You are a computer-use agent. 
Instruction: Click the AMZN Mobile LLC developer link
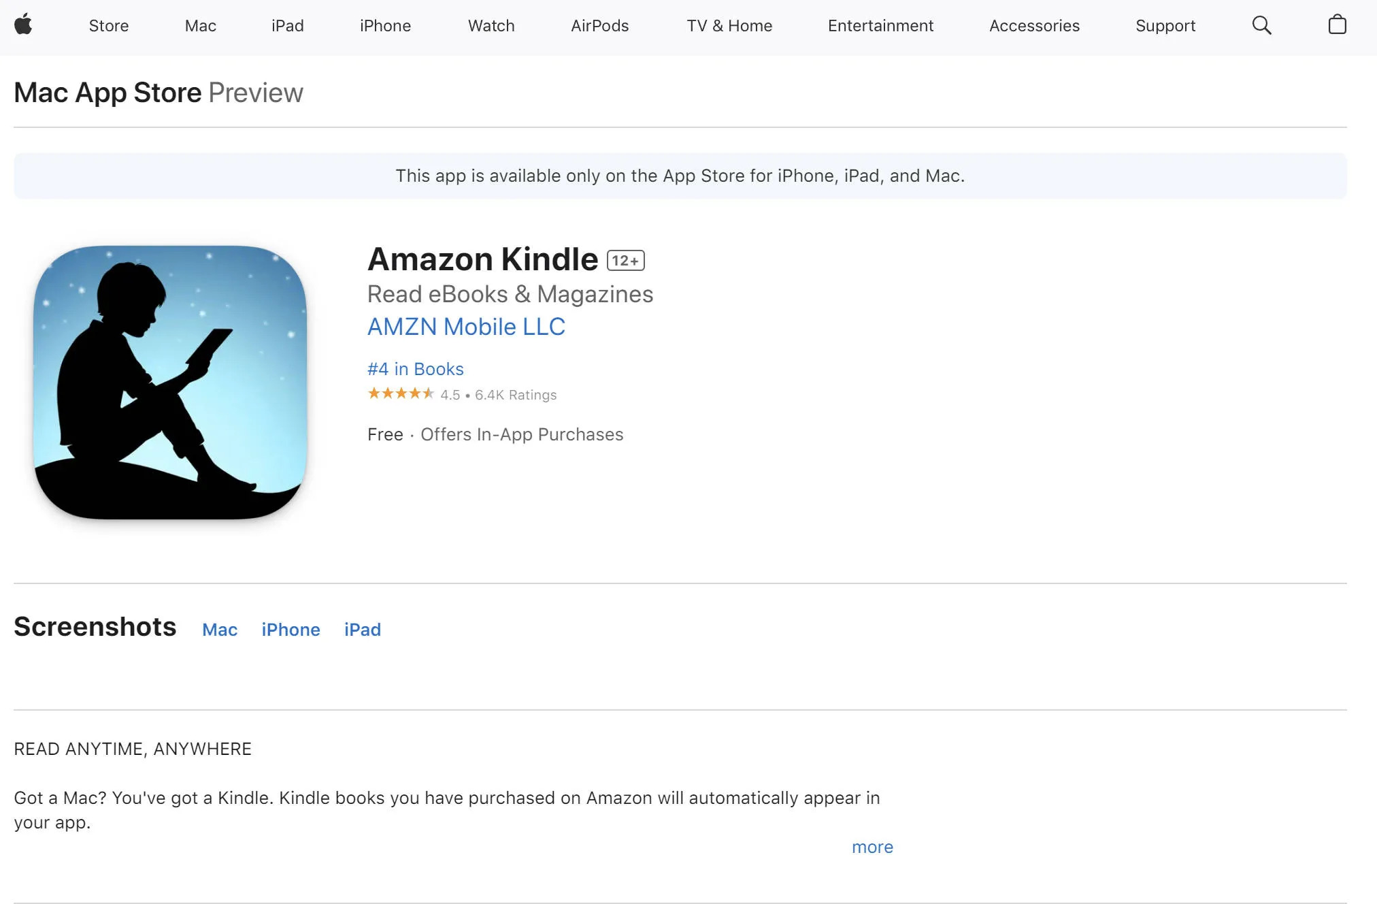pos(466,327)
